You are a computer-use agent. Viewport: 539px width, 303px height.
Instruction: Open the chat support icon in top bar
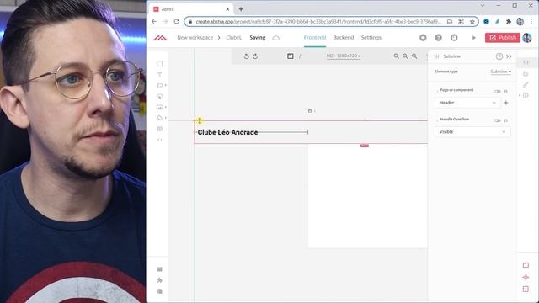(423, 37)
